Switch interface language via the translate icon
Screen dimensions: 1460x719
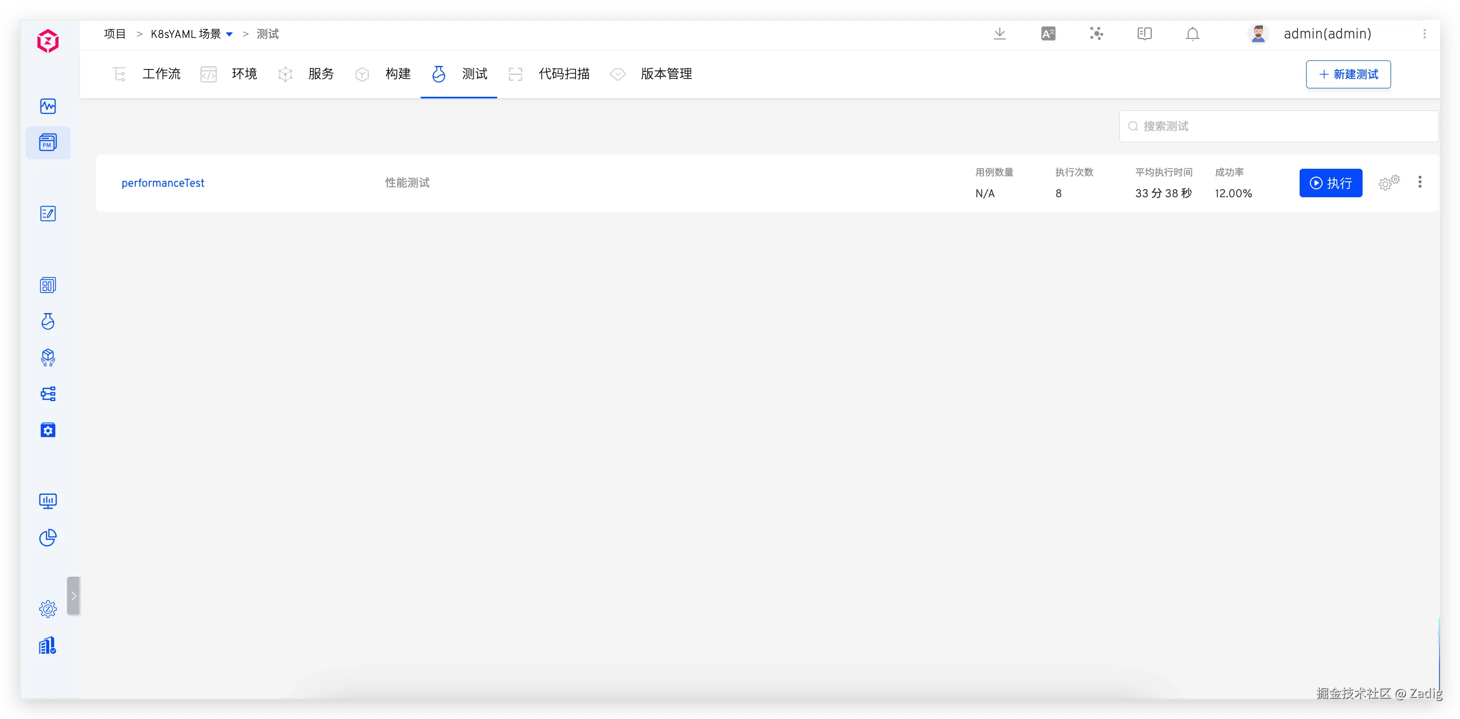pyautogui.click(x=1047, y=34)
